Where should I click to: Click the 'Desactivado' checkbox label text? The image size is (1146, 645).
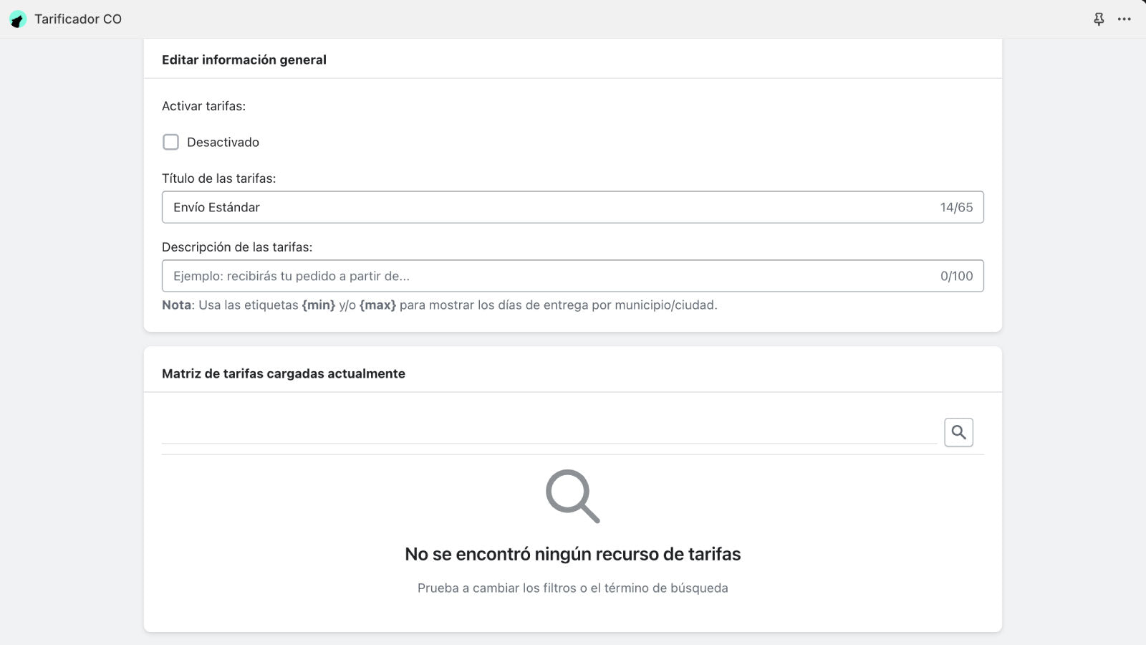pyautogui.click(x=223, y=142)
